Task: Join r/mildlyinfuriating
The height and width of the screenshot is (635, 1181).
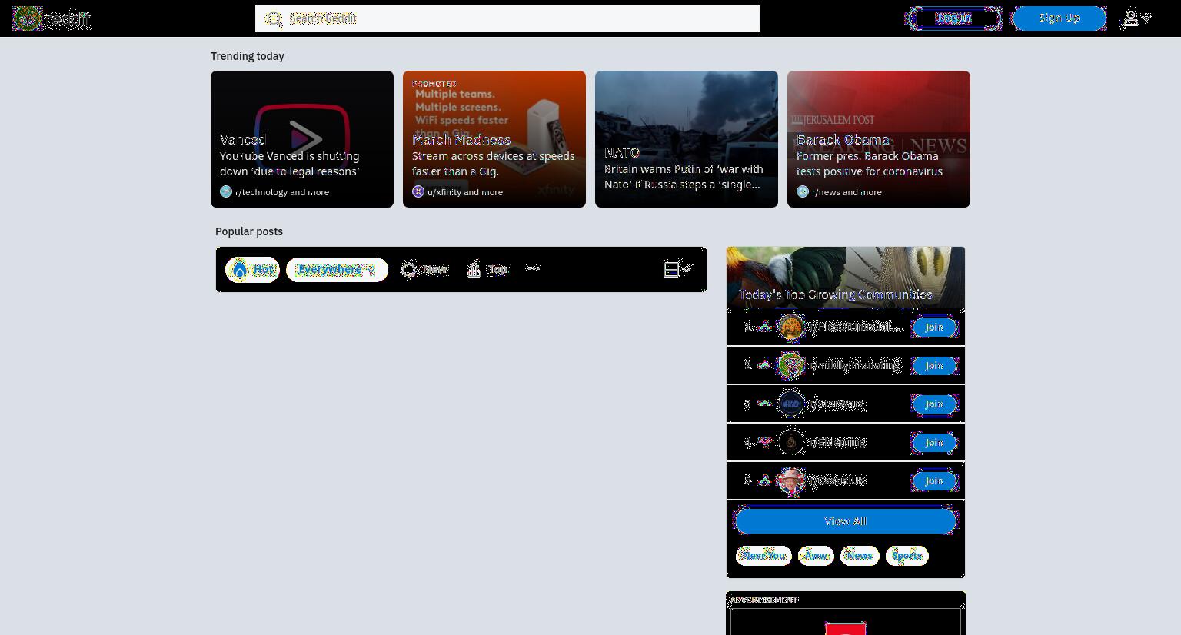Action: pos(934,366)
